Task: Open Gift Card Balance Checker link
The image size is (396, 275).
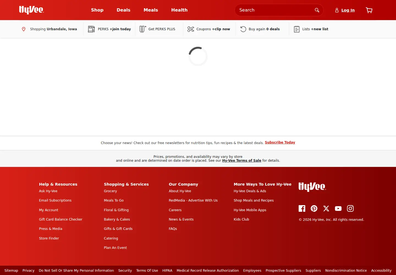Action: (61, 219)
